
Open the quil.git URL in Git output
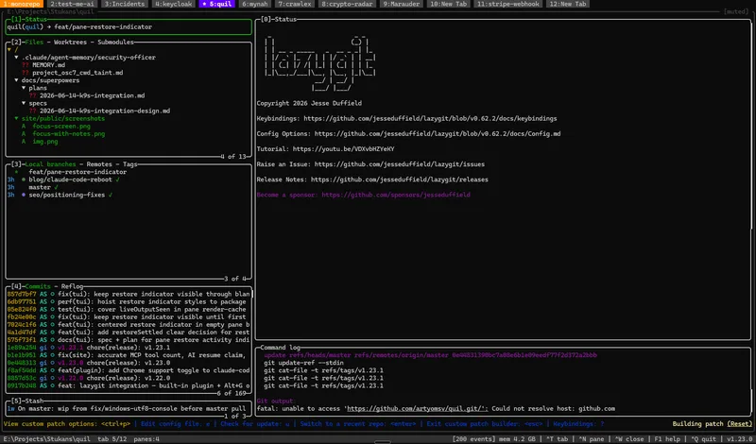pyautogui.click(x=416, y=409)
